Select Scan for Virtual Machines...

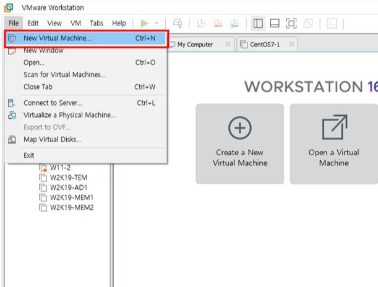click(86, 75)
